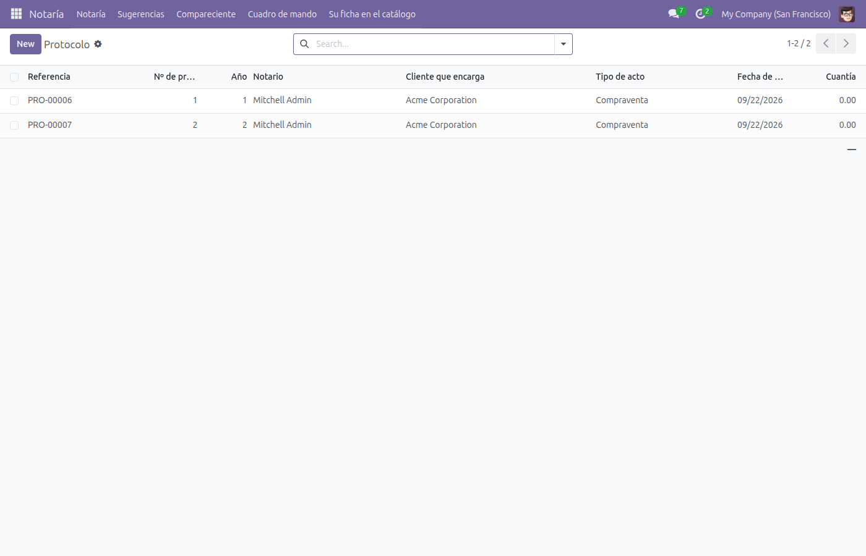866x556 pixels.
Task: Click 0.00 amount in PRO-00007 row
Action: tap(847, 125)
